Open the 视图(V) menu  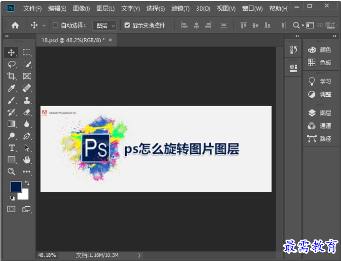tap(226, 9)
